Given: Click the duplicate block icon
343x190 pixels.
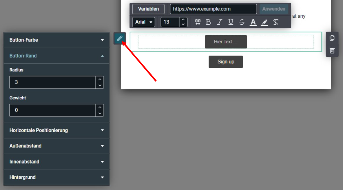Looking at the screenshot, I should 332,38.
